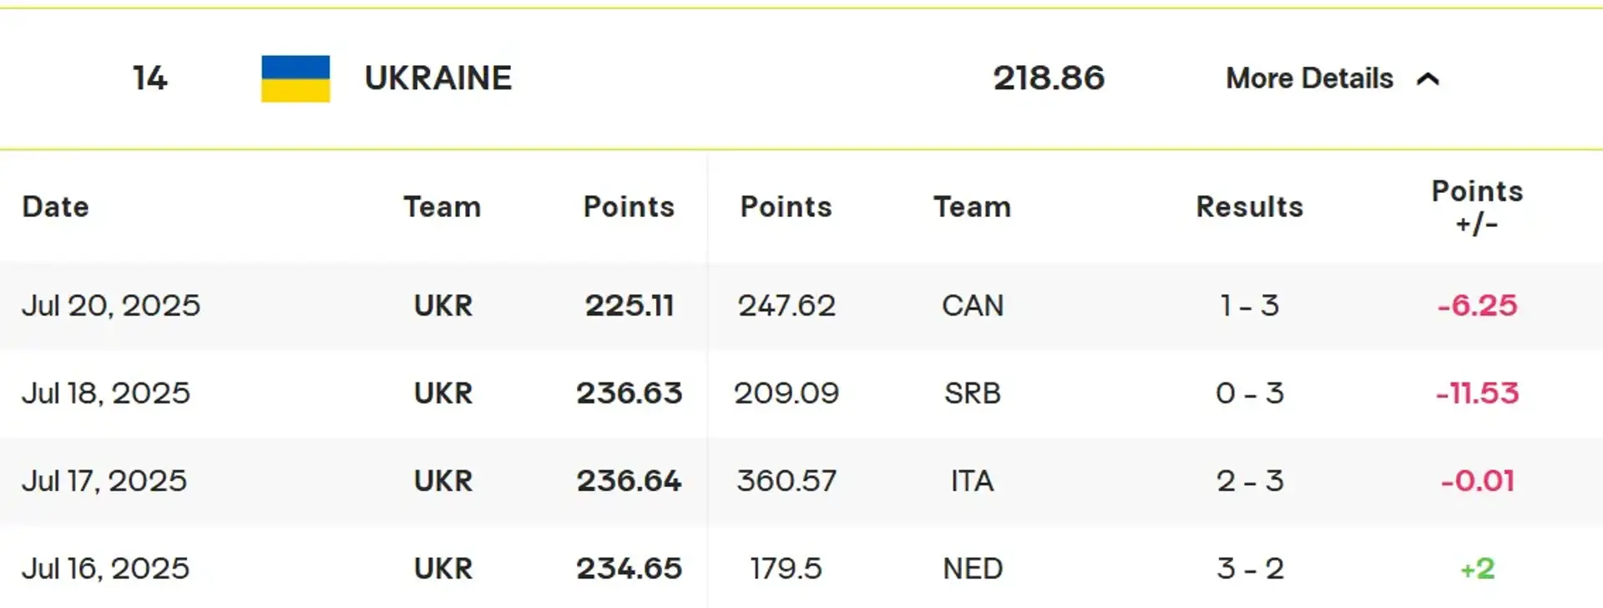Click the Date column header
The image size is (1603, 608).
tap(55, 206)
